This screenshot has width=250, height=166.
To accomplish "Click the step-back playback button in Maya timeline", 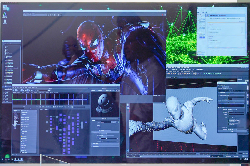I will pyautogui.click(x=245, y=154).
